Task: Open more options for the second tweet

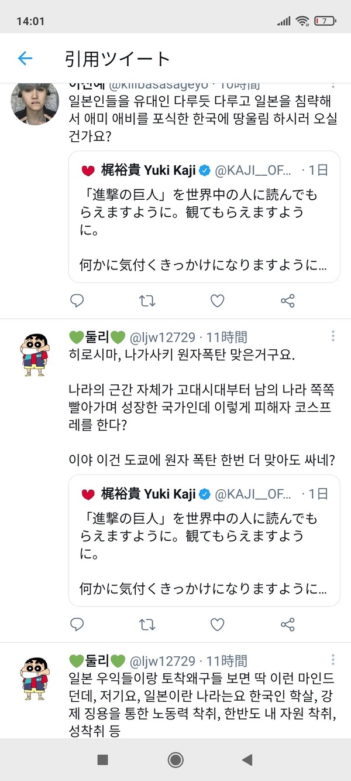Action: 333,336
